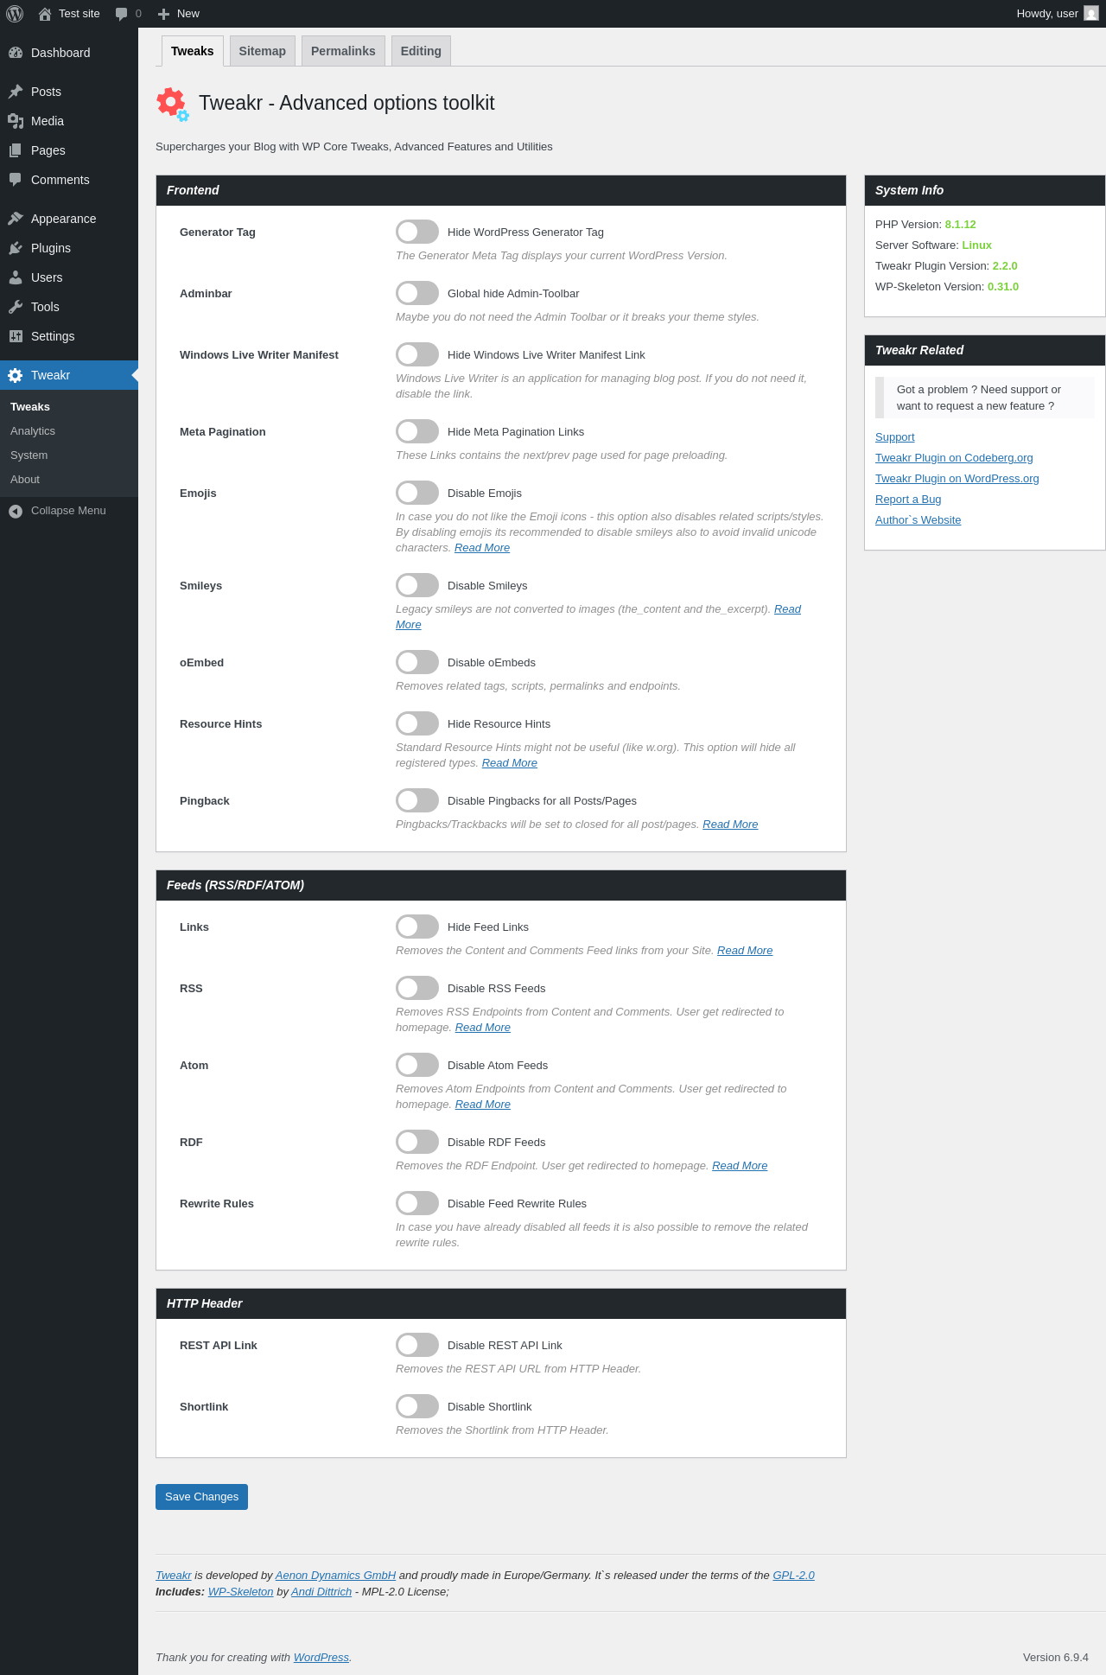The height and width of the screenshot is (1675, 1106).
Task: Switch to the Sitemap tab
Action: (x=263, y=51)
